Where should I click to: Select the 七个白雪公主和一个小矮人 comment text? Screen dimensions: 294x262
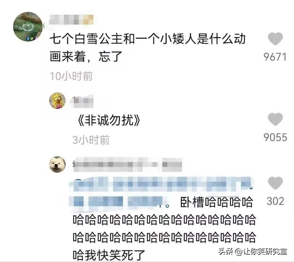(147, 48)
